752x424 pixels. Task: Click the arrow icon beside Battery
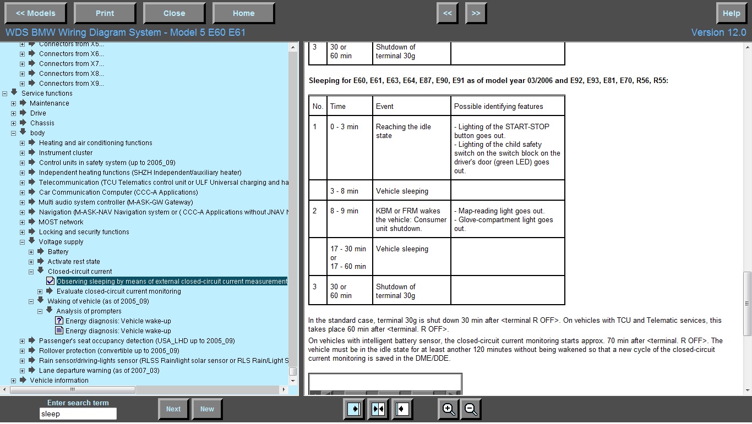(x=41, y=251)
